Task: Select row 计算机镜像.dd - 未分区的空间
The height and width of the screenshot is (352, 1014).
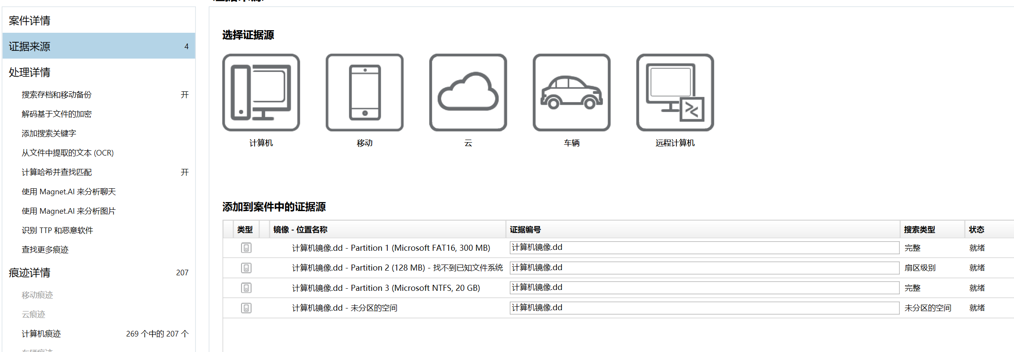Action: pyautogui.click(x=618, y=308)
